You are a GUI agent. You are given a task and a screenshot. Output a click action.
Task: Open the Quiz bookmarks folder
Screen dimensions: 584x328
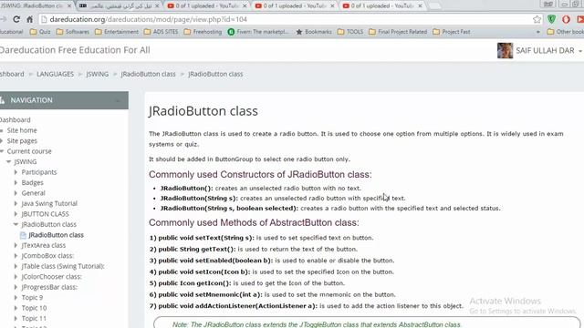pyautogui.click(x=40, y=32)
